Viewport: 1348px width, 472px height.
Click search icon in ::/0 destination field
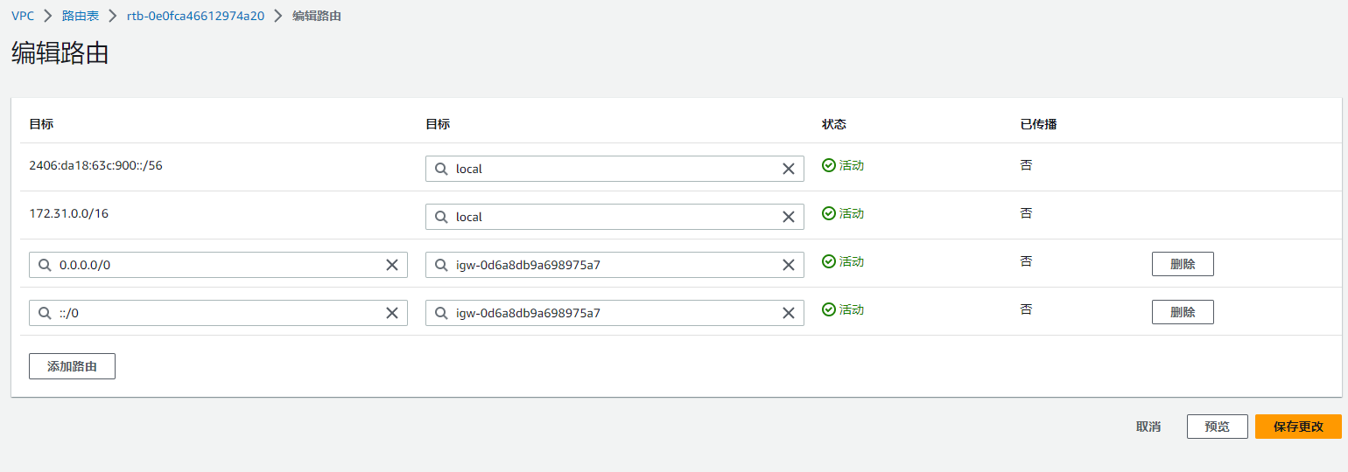pos(45,313)
